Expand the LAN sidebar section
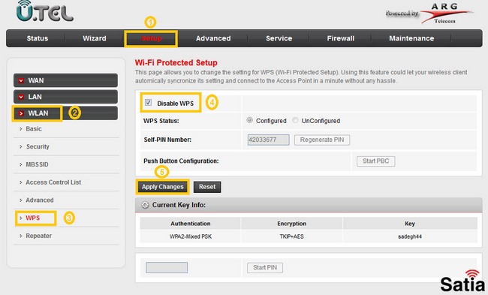The height and width of the screenshot is (295, 488). pos(65,97)
